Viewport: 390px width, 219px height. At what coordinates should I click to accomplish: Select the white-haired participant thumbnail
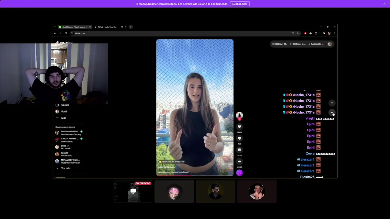point(257,191)
